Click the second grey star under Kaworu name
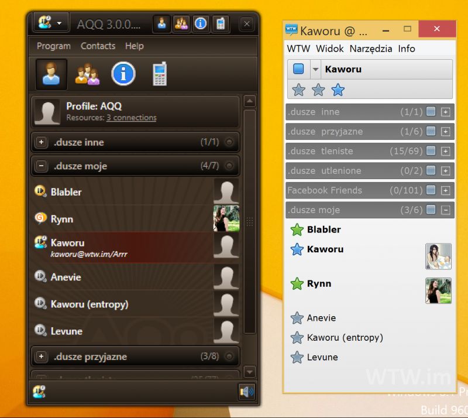The image size is (468, 418). [318, 90]
